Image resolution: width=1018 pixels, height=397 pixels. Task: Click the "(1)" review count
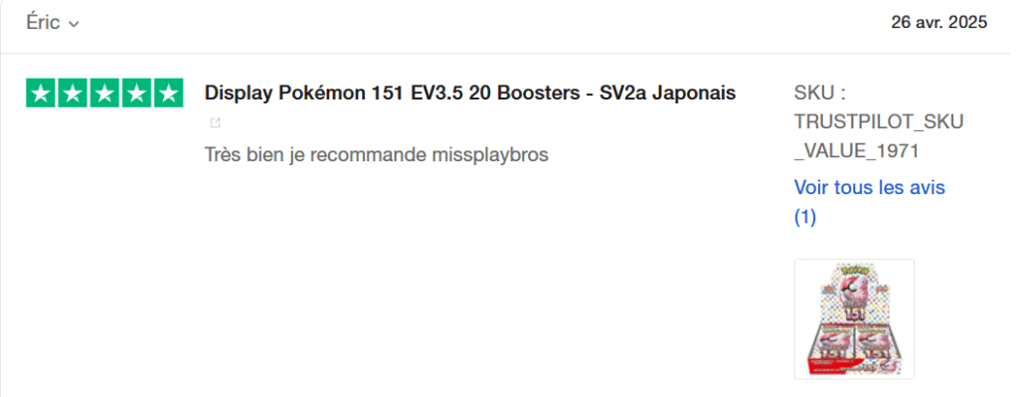tap(805, 217)
